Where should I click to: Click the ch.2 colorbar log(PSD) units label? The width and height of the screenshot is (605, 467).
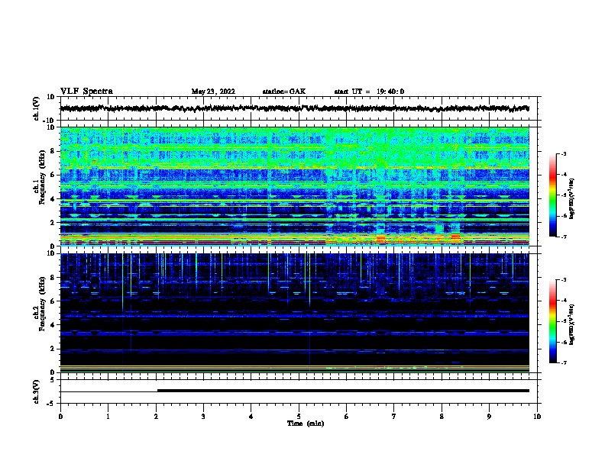pyautogui.click(x=571, y=324)
